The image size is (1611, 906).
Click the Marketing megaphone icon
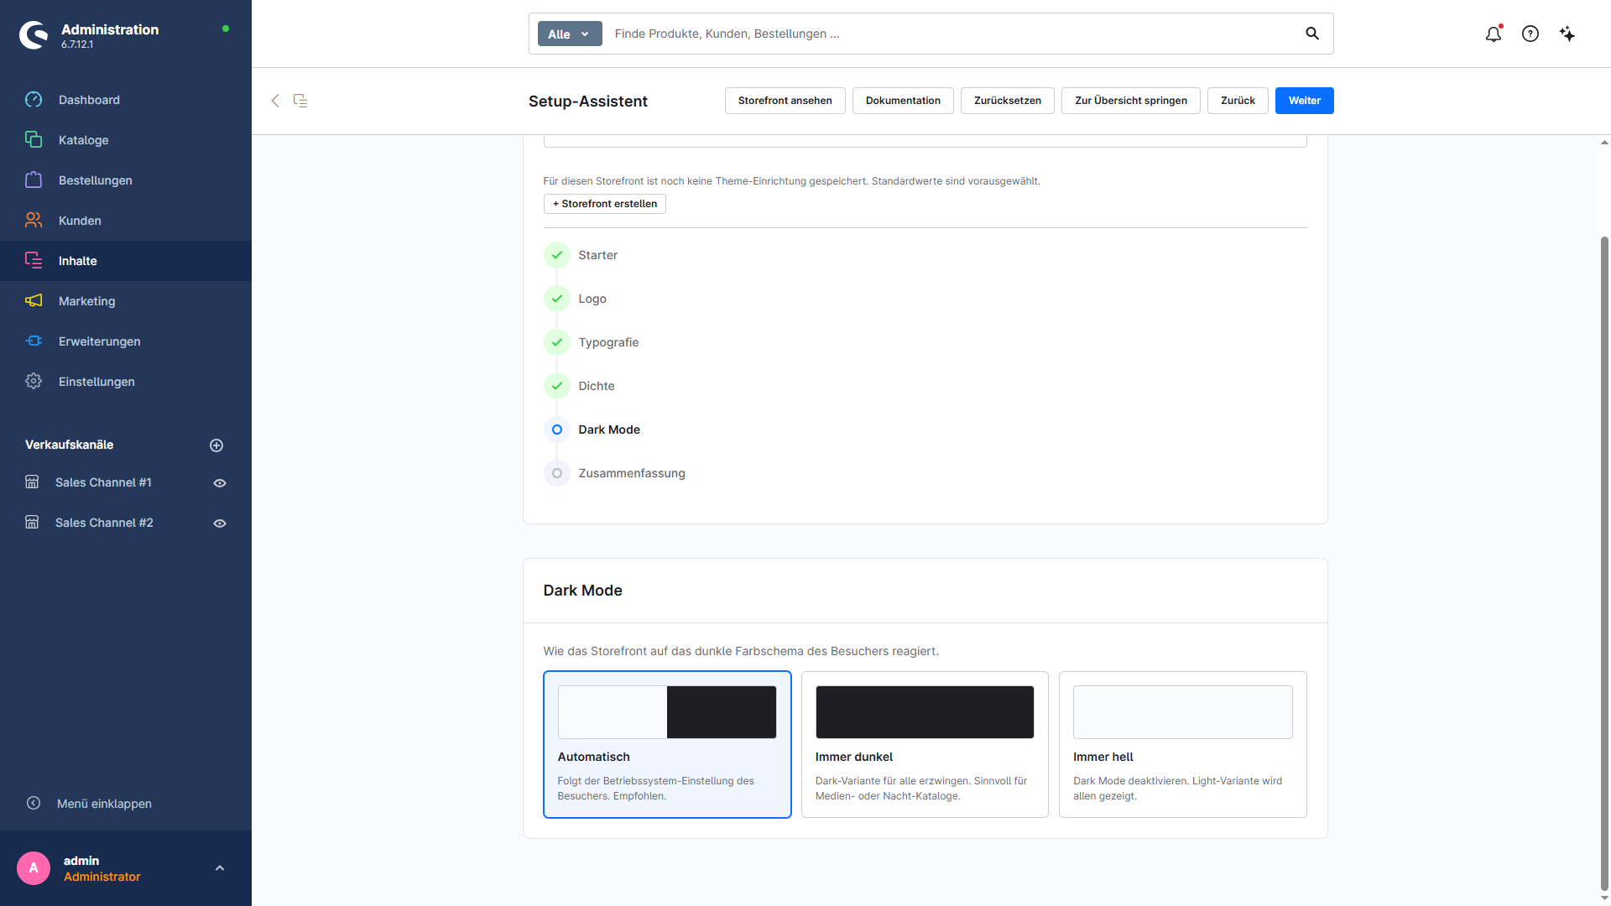coord(34,301)
